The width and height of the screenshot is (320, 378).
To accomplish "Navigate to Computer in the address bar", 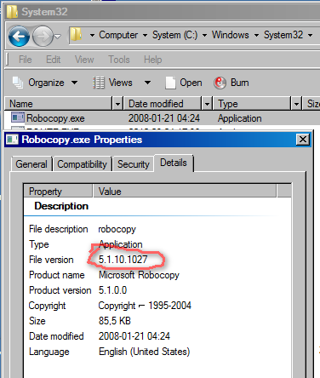I will click(118, 35).
